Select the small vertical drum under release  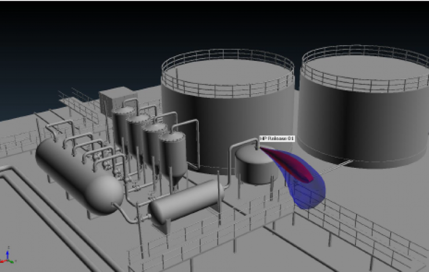[x=254, y=166]
